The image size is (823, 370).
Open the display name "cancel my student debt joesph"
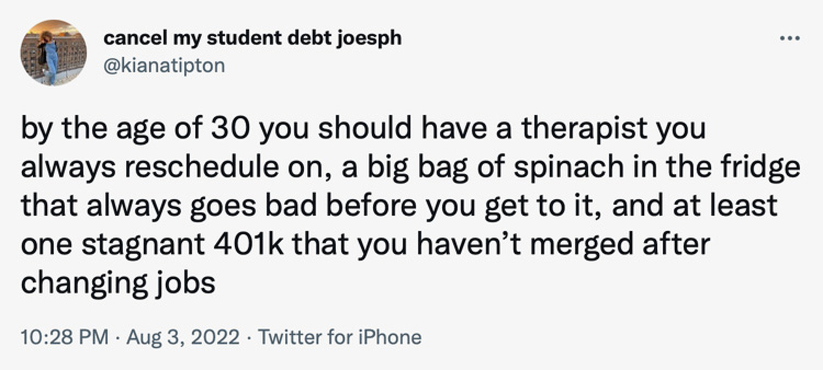click(x=252, y=39)
